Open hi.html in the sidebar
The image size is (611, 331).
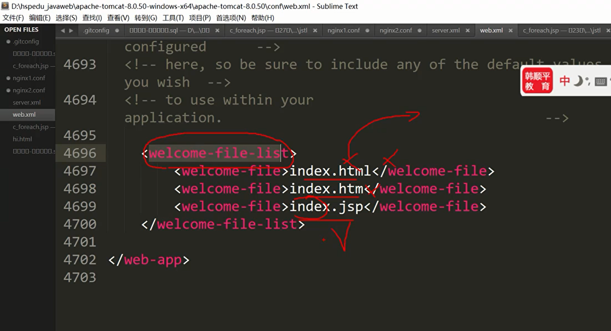click(x=22, y=139)
